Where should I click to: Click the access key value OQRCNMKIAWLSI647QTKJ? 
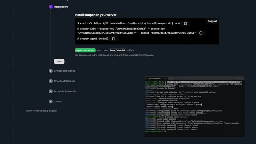(x=131, y=29)
